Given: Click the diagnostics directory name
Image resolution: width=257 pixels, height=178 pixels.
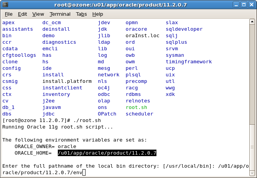Looking at the screenshot, I should [x=59, y=42].
